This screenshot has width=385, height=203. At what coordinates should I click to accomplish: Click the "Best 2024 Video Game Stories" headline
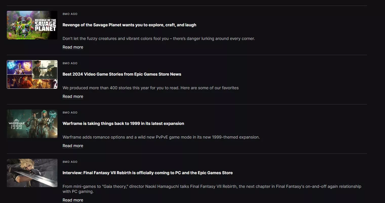pyautogui.click(x=122, y=74)
